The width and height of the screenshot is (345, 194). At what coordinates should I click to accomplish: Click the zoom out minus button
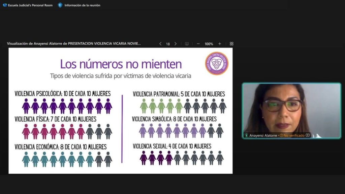198,44
